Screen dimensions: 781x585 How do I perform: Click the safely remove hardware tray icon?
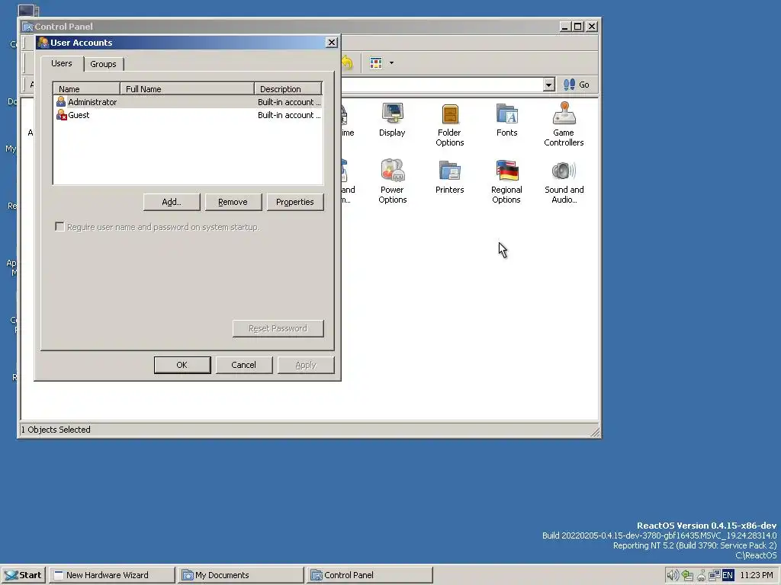687,575
